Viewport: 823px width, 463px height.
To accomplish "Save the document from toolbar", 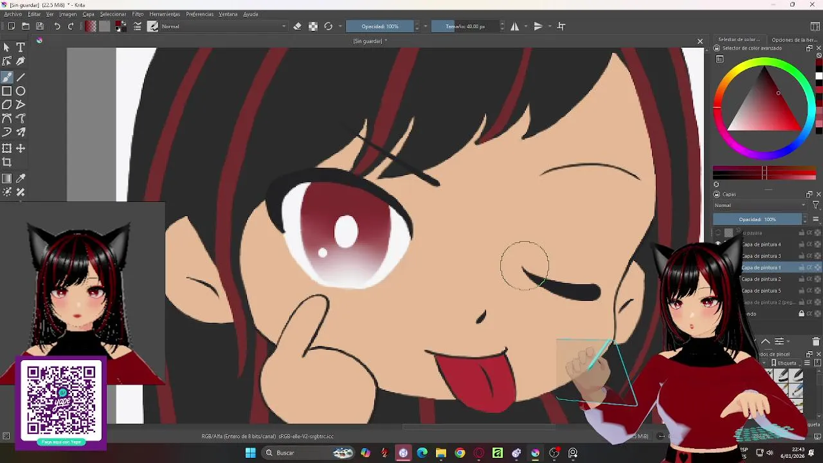I will (40, 26).
